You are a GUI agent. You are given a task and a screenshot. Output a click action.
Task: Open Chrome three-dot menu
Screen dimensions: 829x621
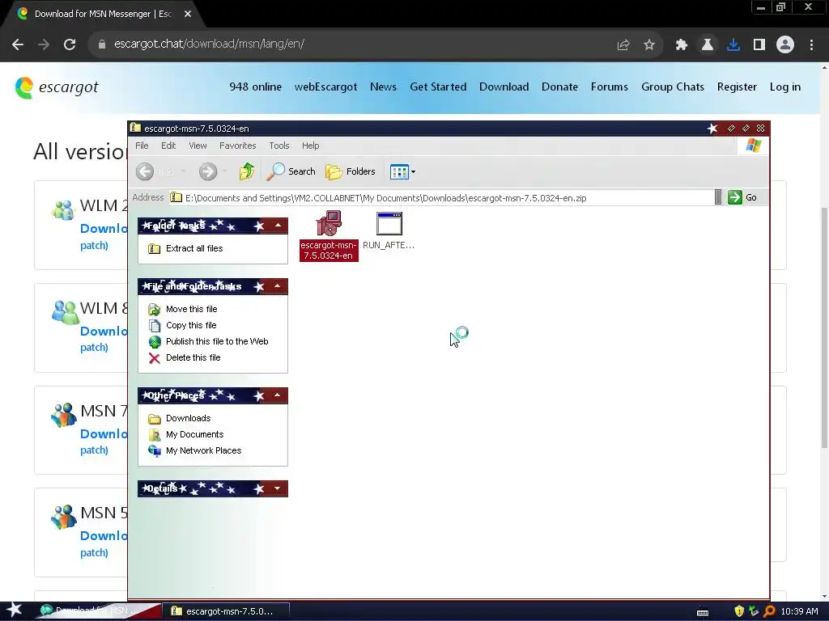(811, 45)
